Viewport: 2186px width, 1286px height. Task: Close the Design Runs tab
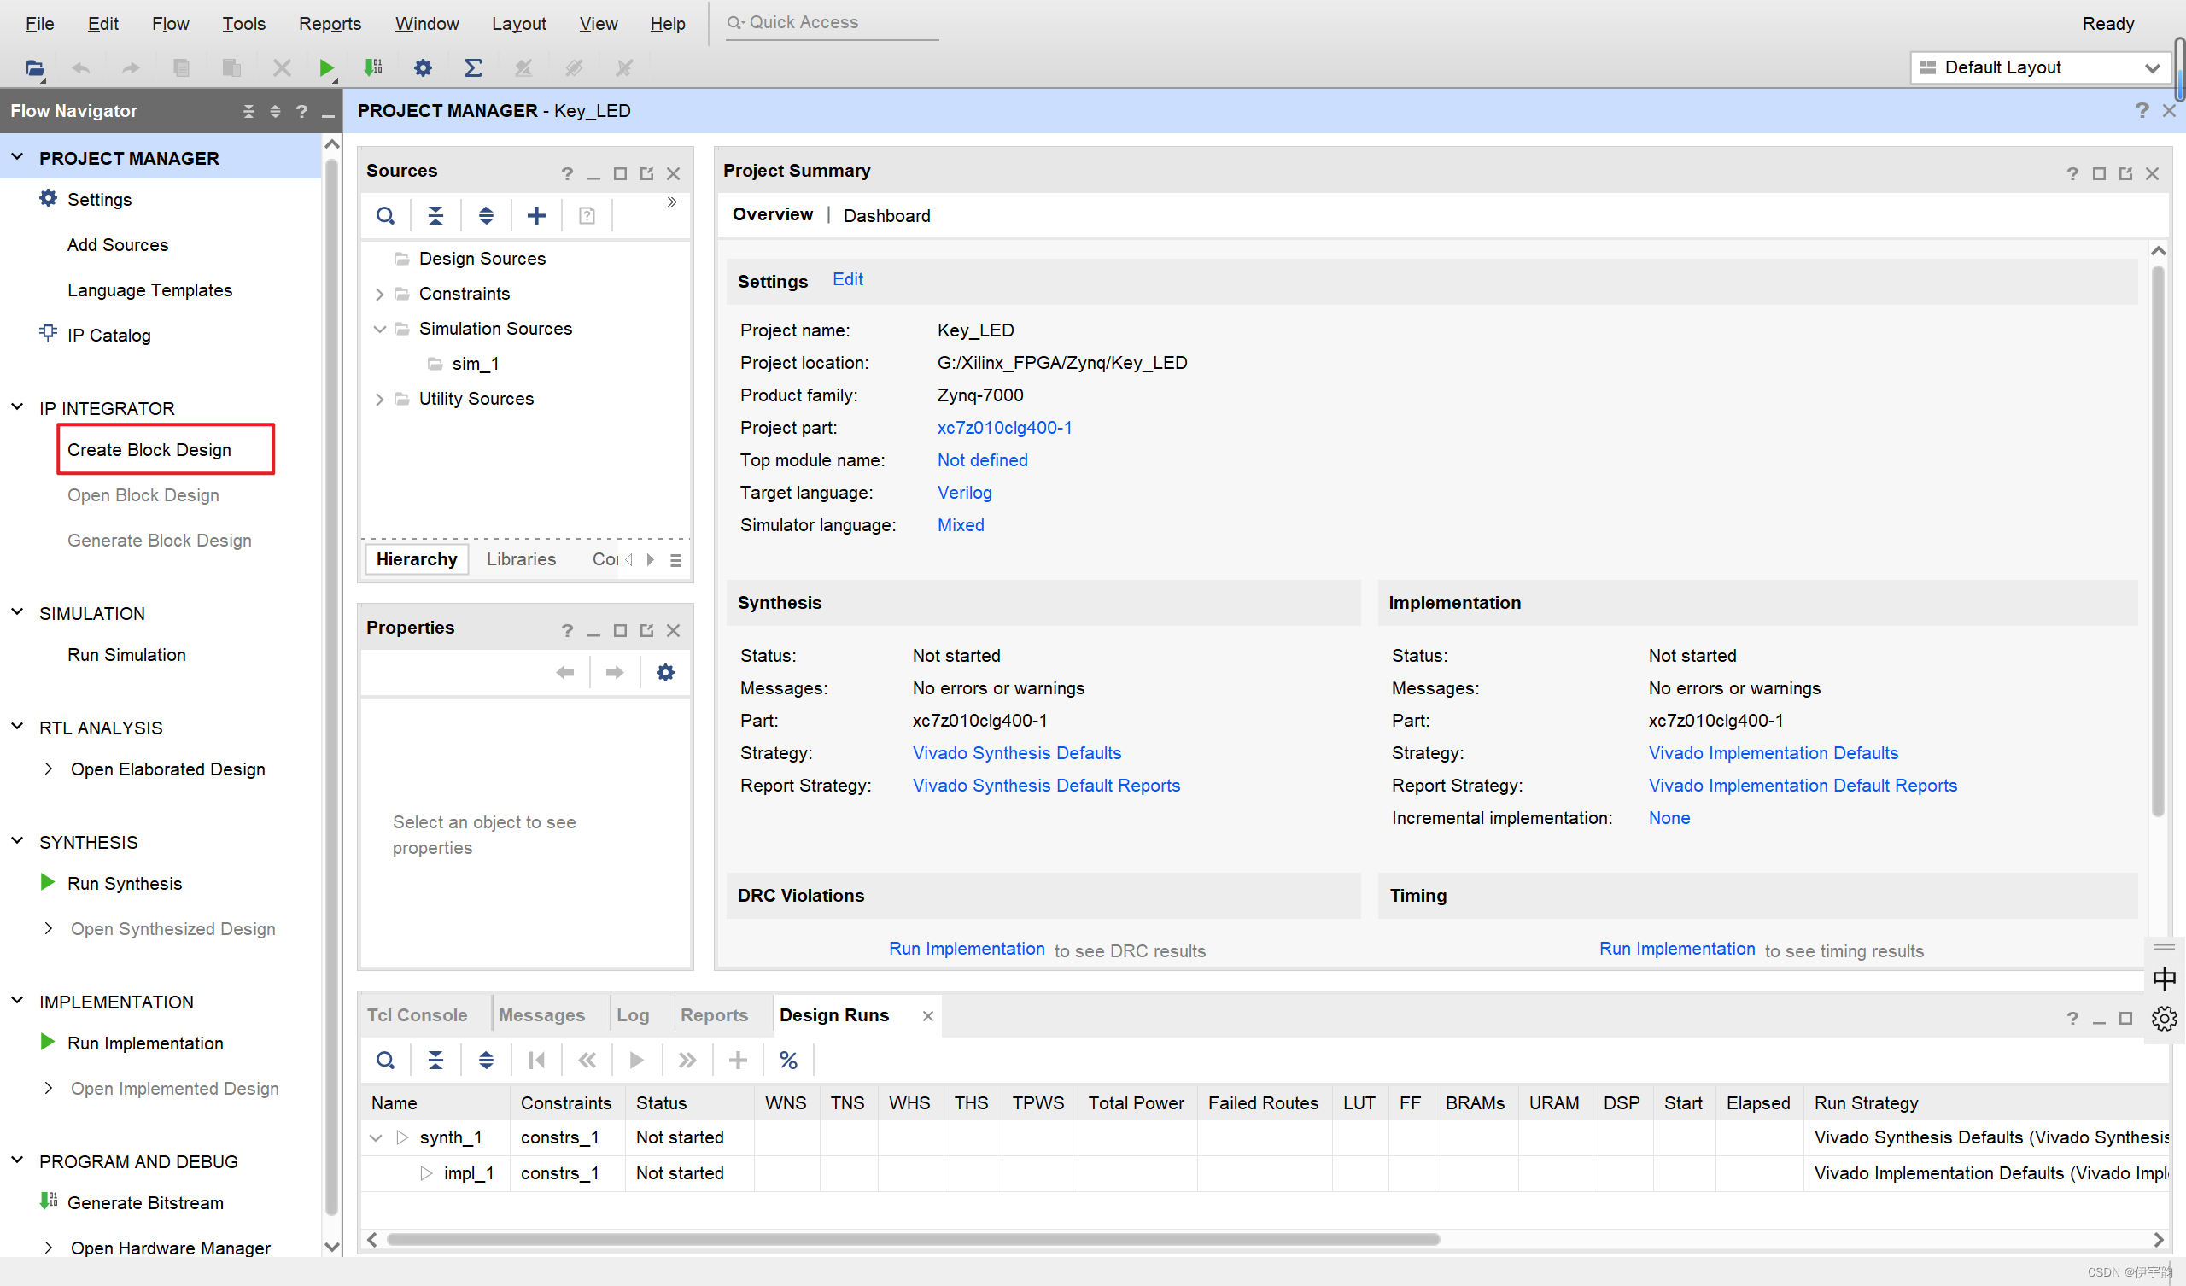927,1016
